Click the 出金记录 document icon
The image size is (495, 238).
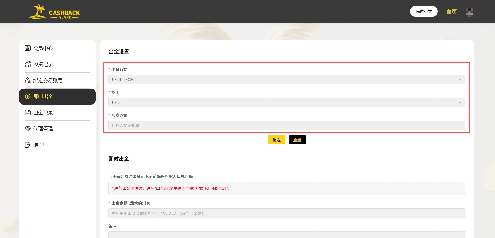tap(28, 113)
